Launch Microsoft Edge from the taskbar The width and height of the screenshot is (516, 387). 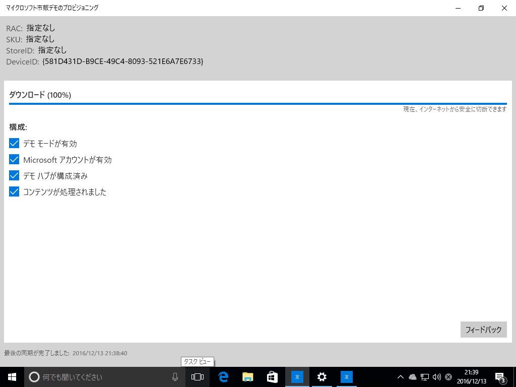click(223, 377)
